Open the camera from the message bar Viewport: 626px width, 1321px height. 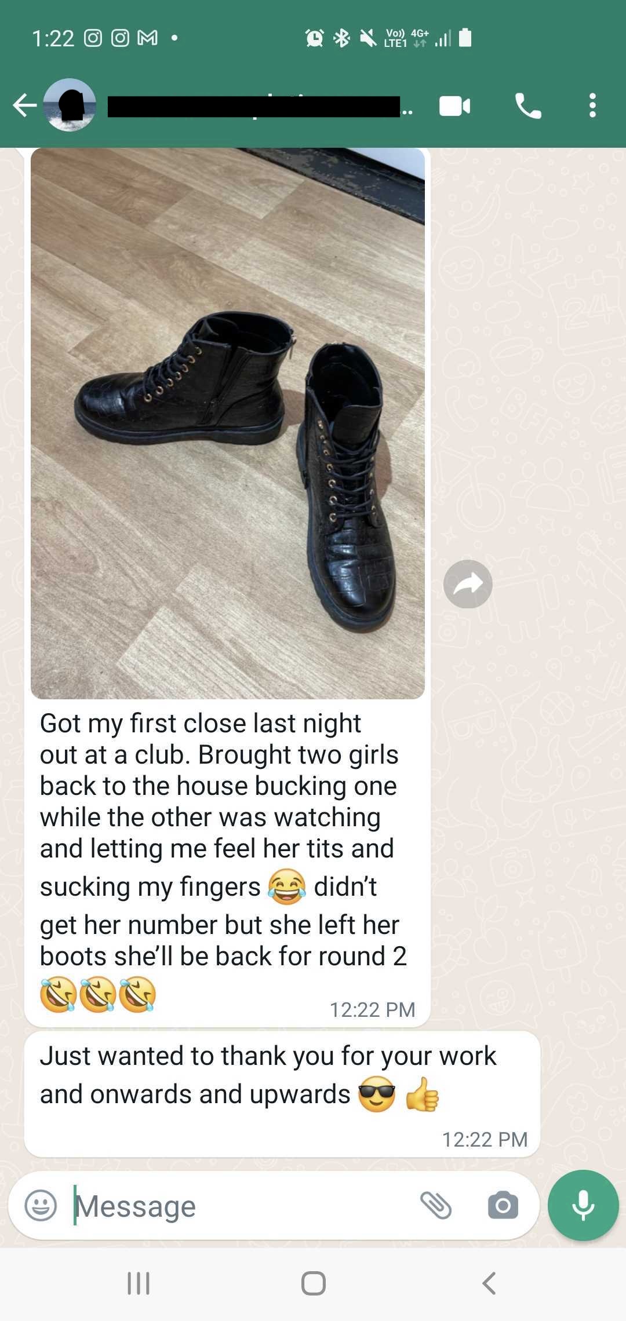503,1206
